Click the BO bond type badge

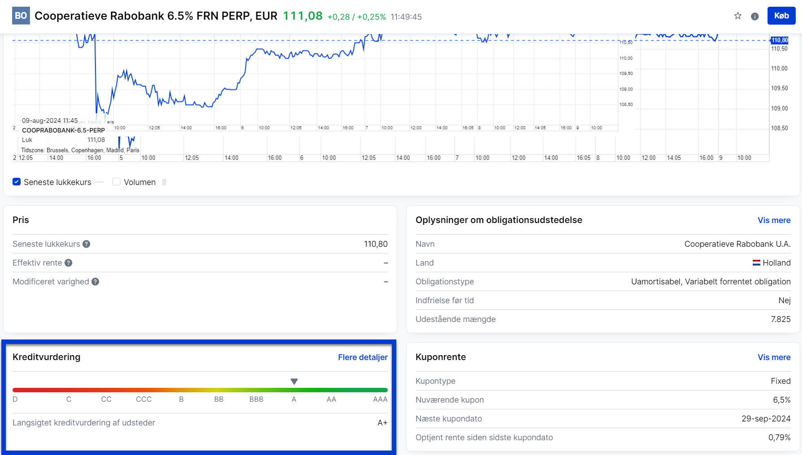click(x=21, y=16)
